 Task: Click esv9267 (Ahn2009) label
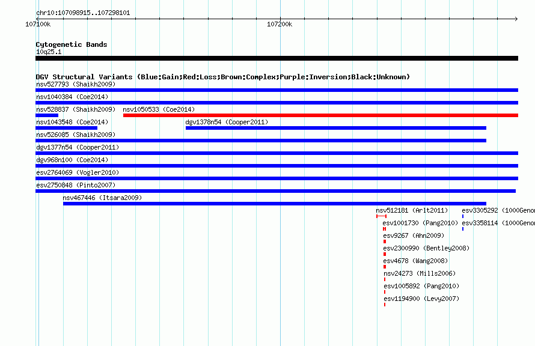pyautogui.click(x=414, y=235)
